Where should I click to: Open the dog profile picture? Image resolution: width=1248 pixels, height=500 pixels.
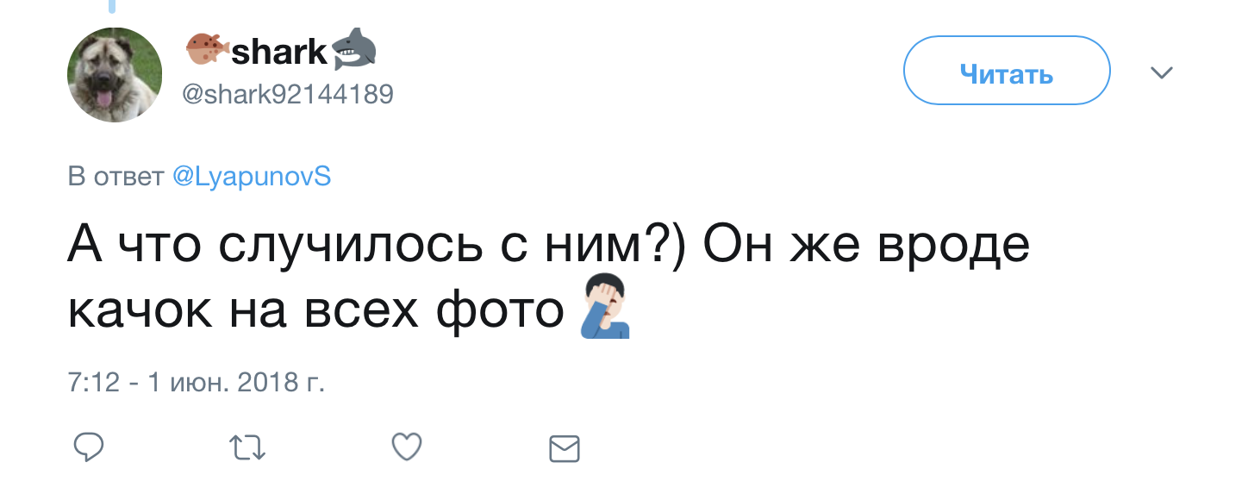click(115, 74)
